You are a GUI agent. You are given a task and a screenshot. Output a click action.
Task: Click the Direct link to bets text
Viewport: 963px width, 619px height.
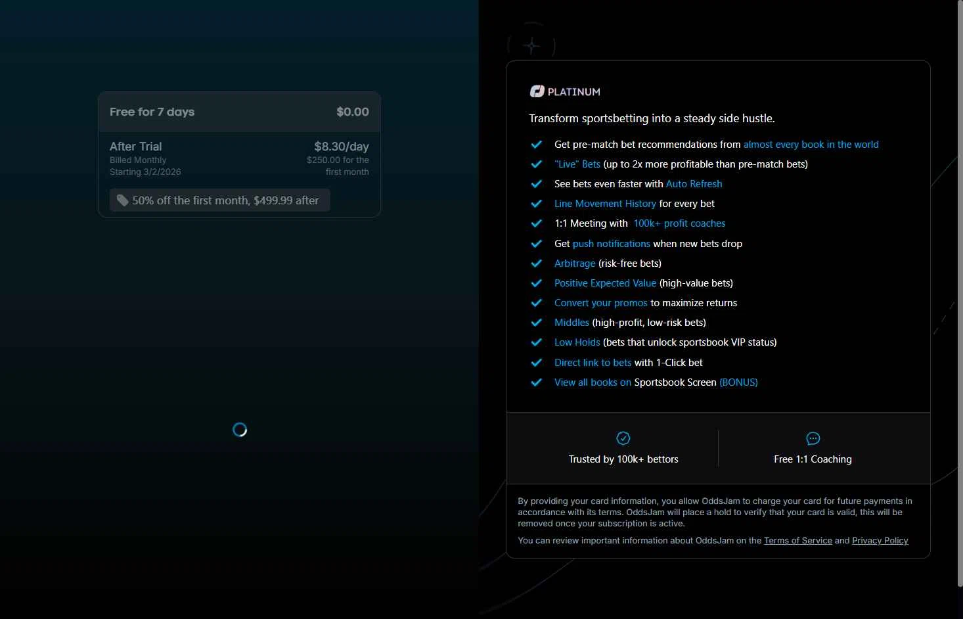593,363
